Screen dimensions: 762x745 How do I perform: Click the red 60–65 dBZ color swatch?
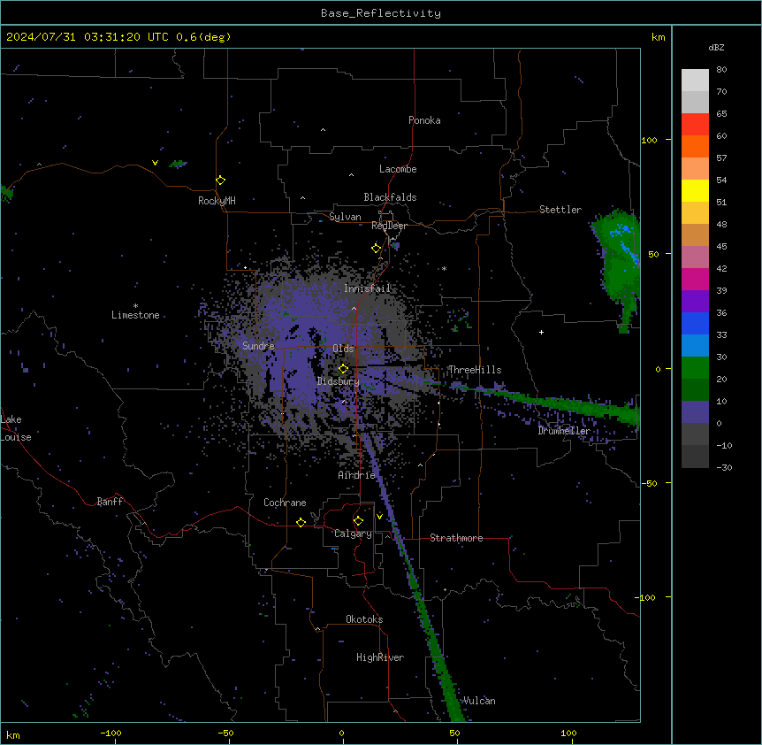point(695,125)
